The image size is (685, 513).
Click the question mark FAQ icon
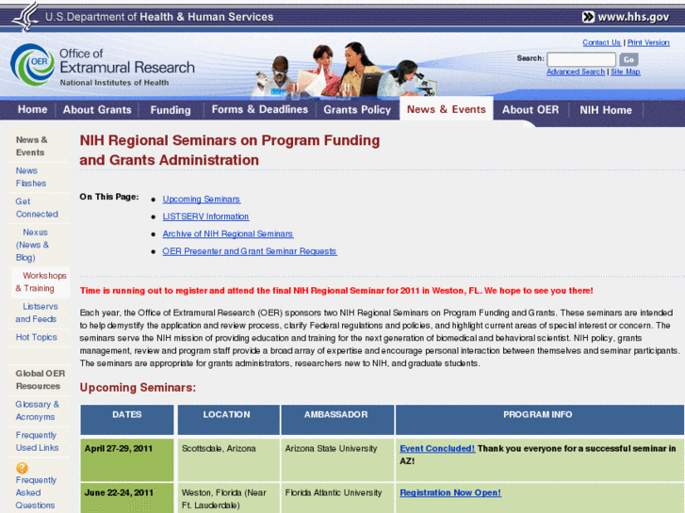click(x=22, y=468)
